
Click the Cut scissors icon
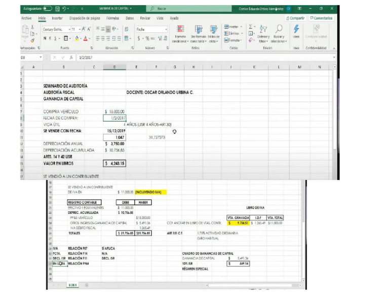pos(32,27)
